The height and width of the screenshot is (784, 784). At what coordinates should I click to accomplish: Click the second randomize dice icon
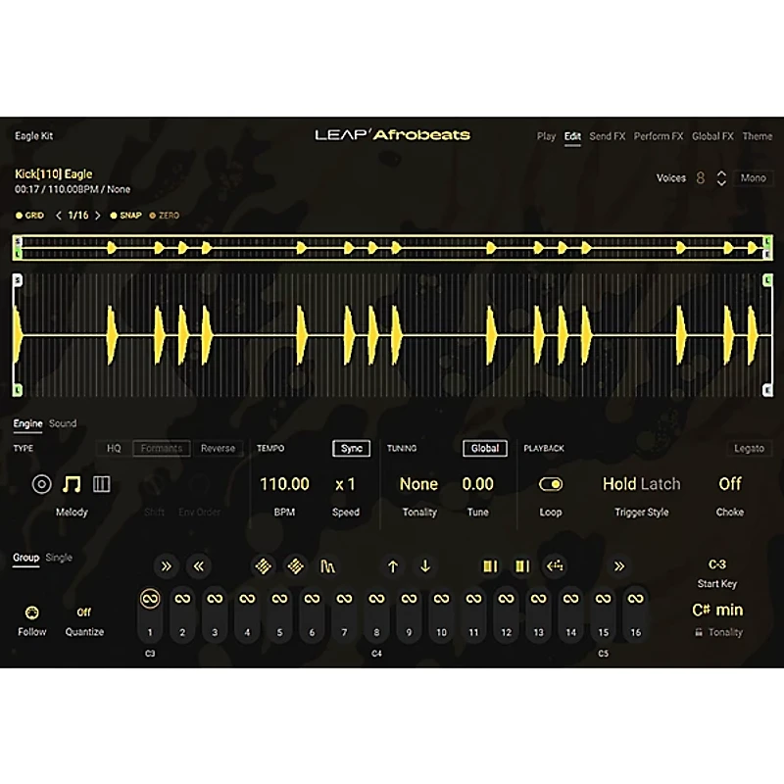(298, 564)
